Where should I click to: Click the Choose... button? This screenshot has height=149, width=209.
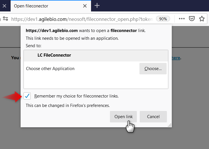[x=153, y=69]
